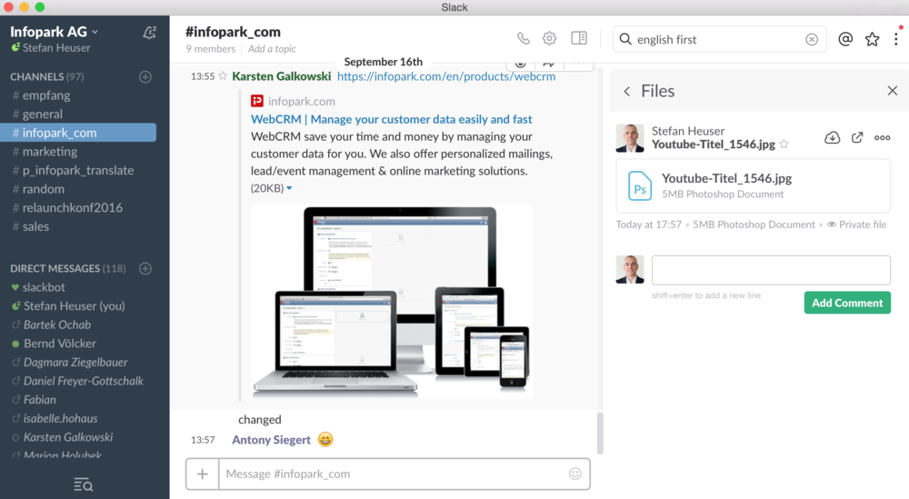This screenshot has width=909, height=499.
Task: Open the Infopark AG team menu
Action: point(54,32)
